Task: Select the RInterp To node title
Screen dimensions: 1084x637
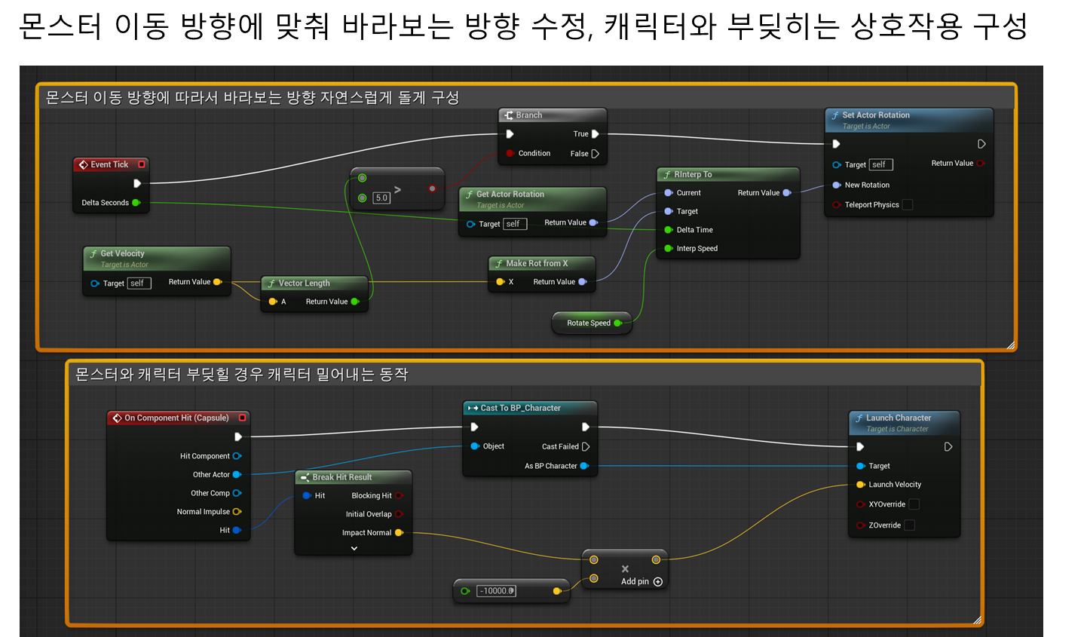Action: click(693, 174)
